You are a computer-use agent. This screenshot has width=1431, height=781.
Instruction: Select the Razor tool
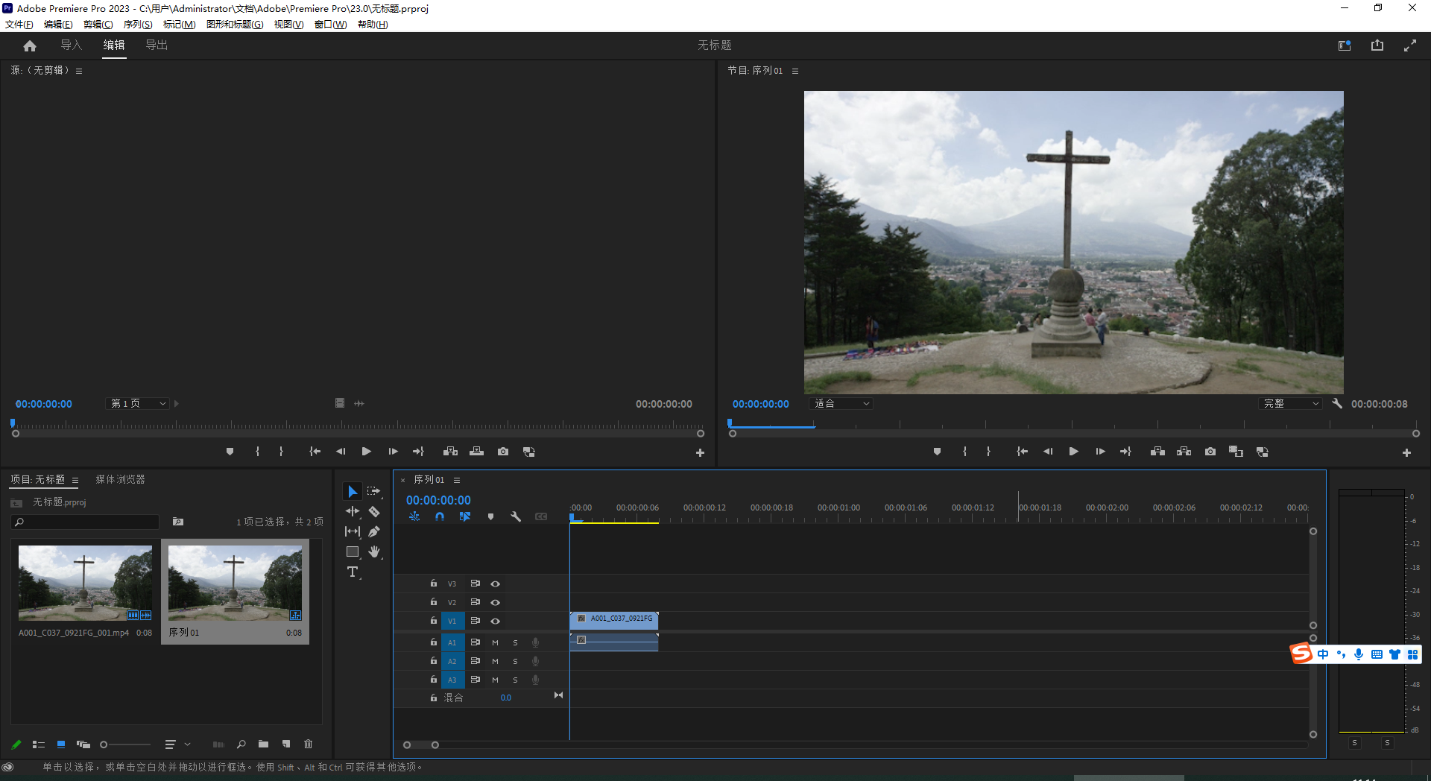tap(375, 512)
